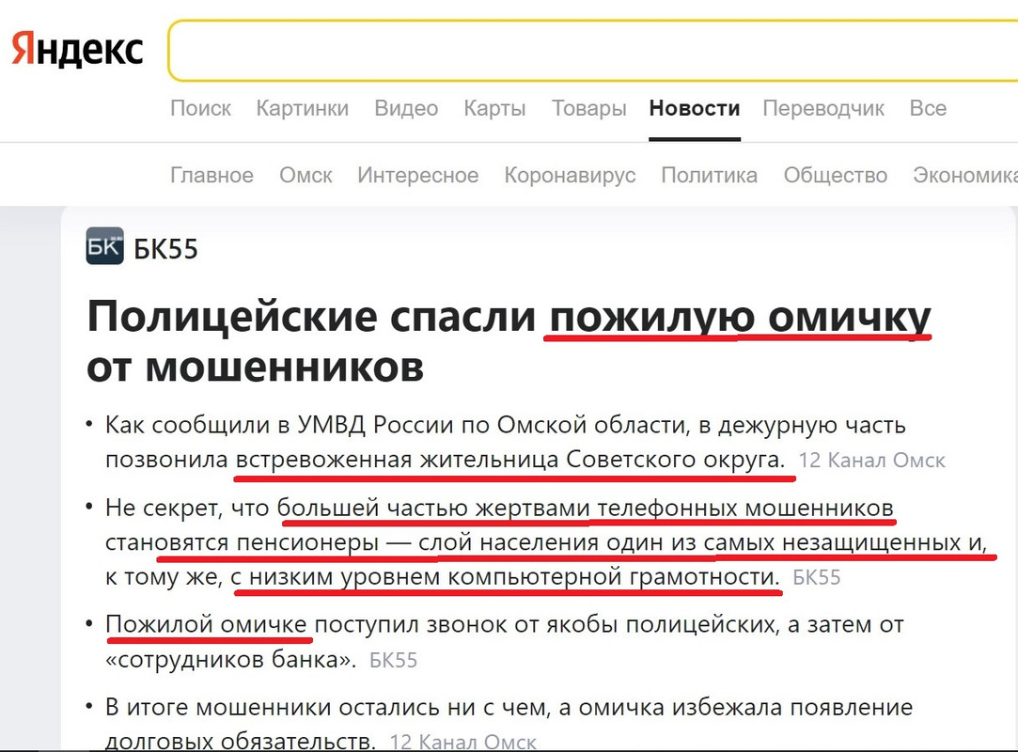Click the text Не секрет, что большей частью

click(x=287, y=508)
